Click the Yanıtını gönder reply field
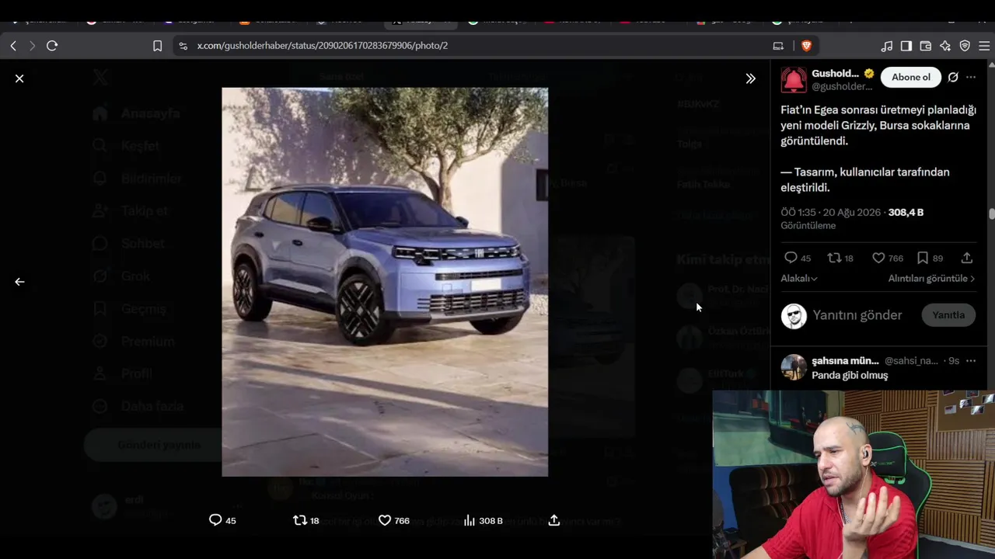 [857, 315]
